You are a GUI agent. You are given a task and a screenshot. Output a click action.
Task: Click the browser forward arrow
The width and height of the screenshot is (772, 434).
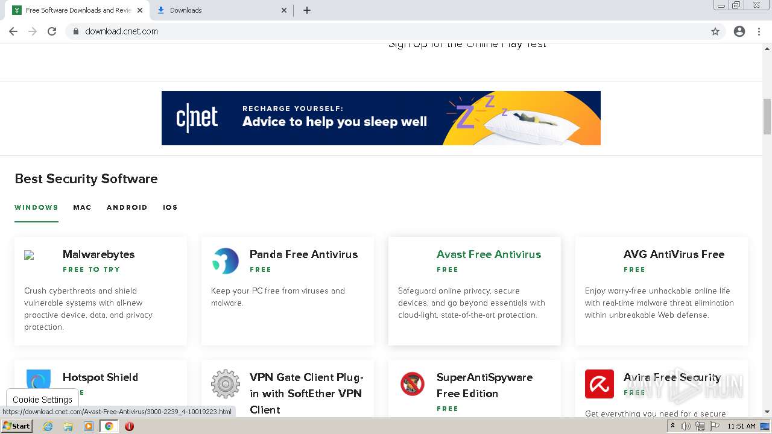33,31
